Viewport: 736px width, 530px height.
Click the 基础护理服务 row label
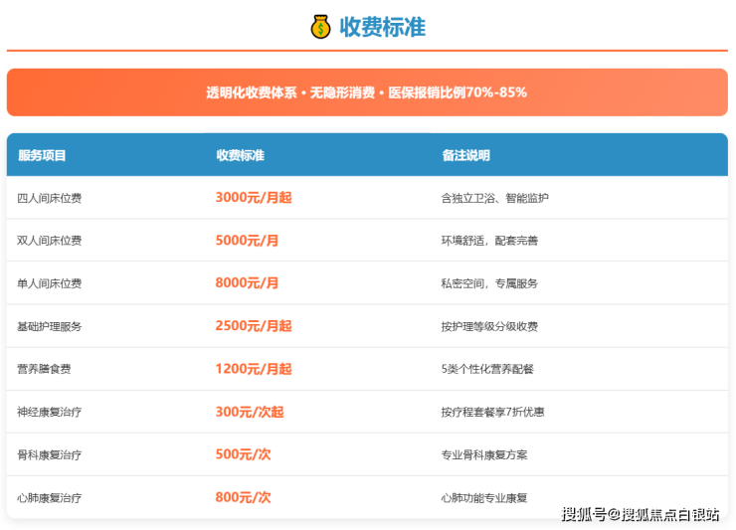coord(50,326)
